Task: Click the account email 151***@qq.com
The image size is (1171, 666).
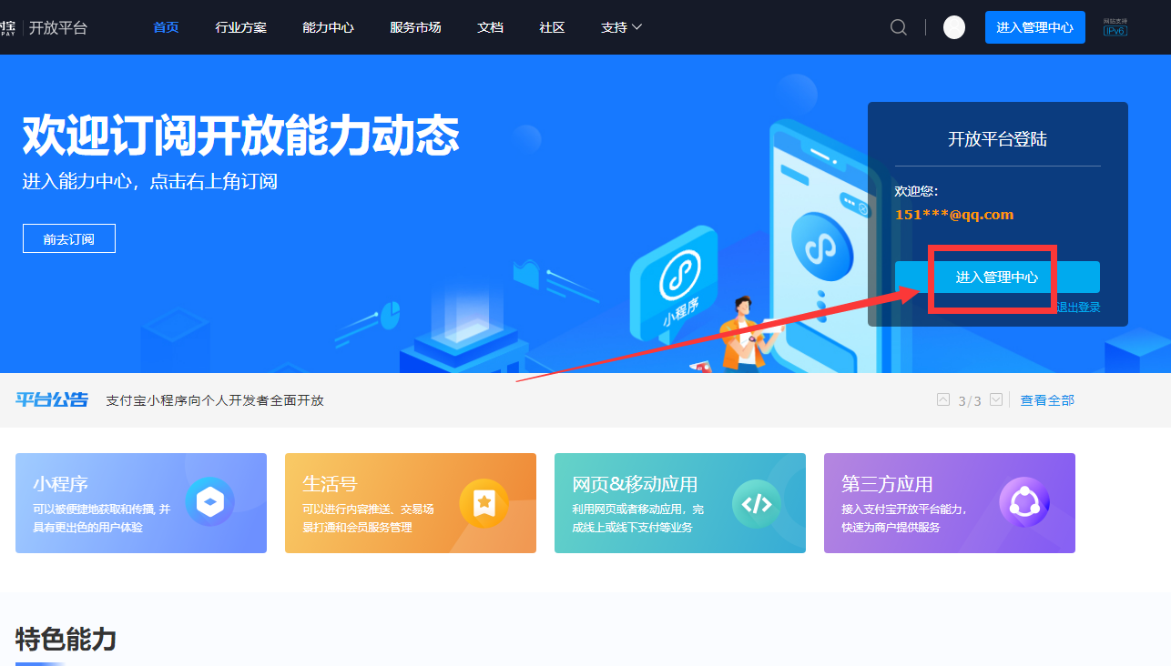Action: [x=954, y=215]
